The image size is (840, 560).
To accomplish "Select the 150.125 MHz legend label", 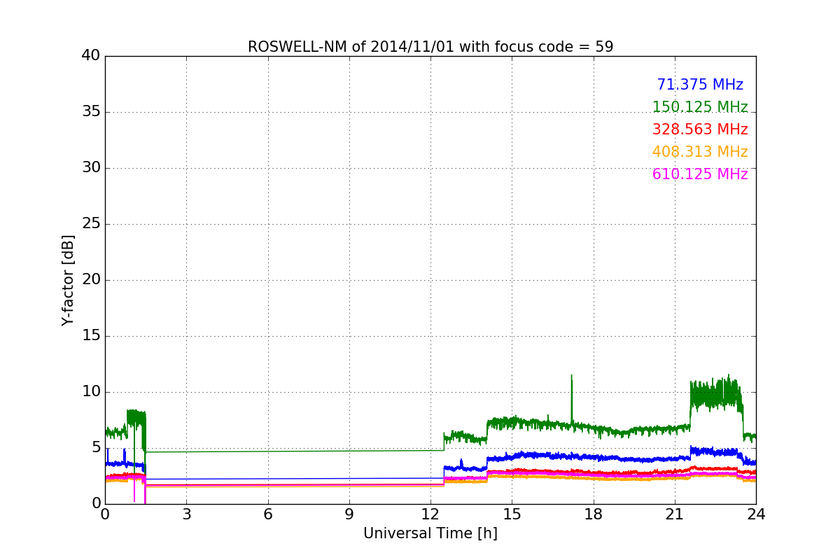I will pos(700,107).
